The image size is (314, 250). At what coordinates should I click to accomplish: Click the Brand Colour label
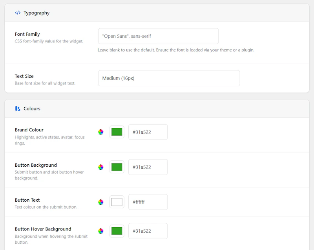(29, 130)
